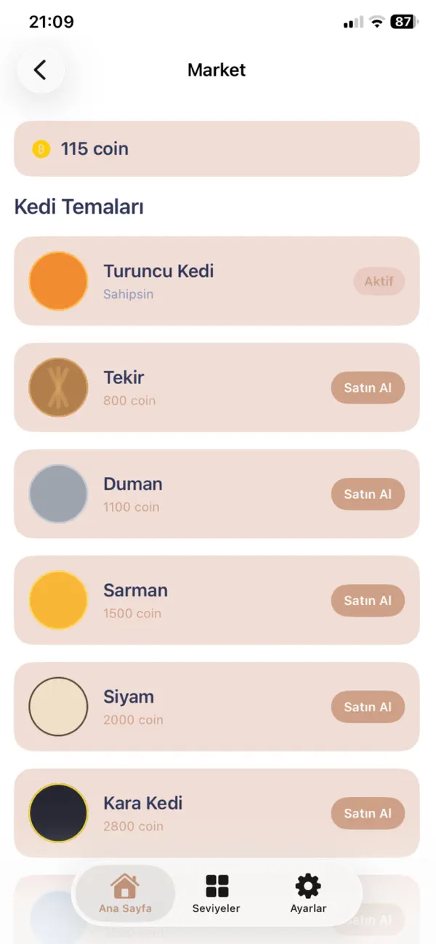This screenshot has width=436, height=944.
Task: Buy the Sarman theme with Satın Al
Action: [x=368, y=601]
